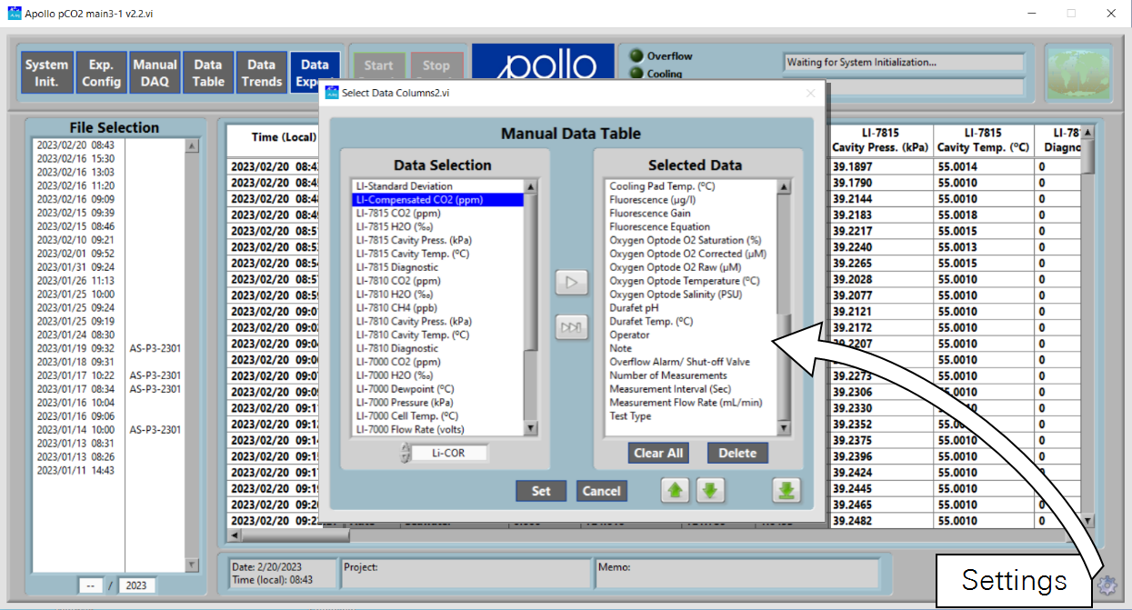Click the File Selection scrollbar down arrow

(192, 565)
